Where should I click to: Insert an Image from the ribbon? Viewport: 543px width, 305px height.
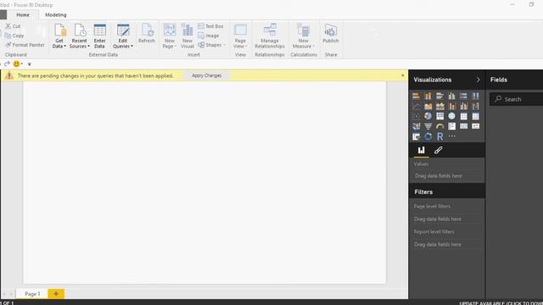(209, 36)
